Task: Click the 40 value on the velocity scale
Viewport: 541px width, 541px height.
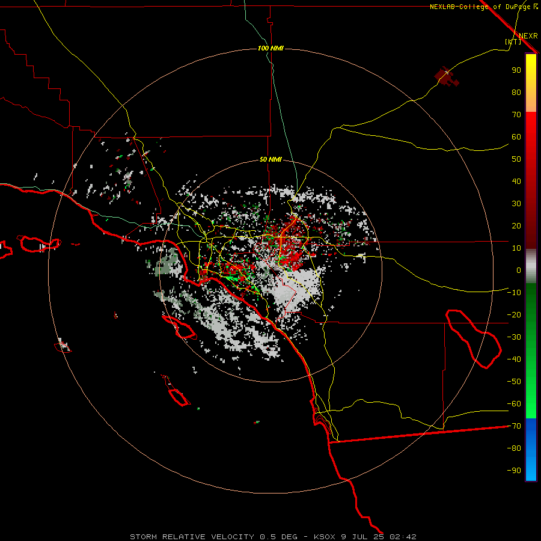Action: coord(516,181)
